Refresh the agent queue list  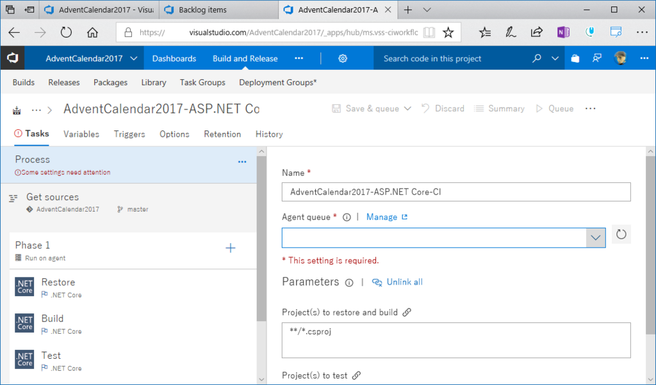621,234
